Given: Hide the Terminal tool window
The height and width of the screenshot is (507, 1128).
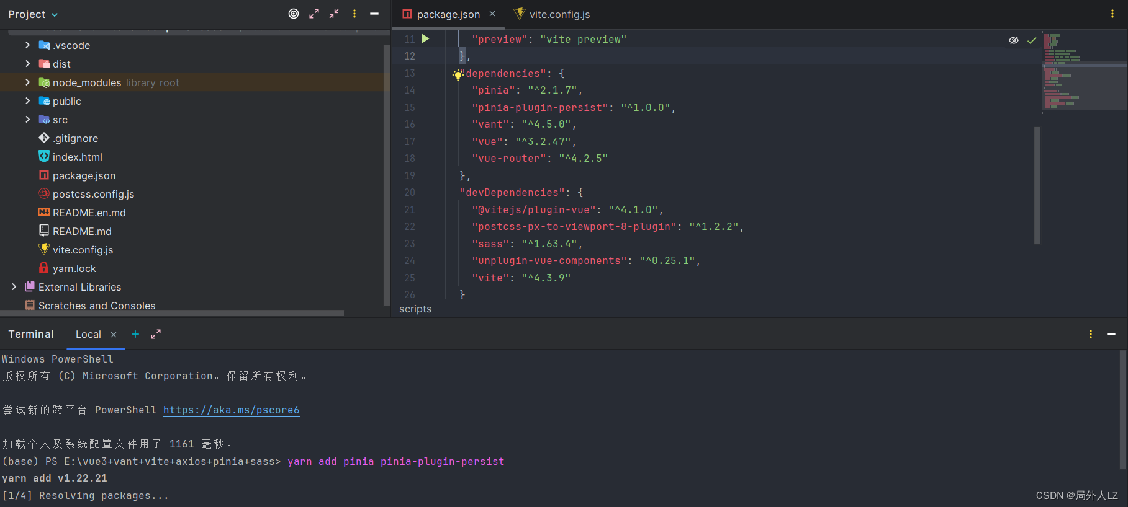Looking at the screenshot, I should [1111, 334].
